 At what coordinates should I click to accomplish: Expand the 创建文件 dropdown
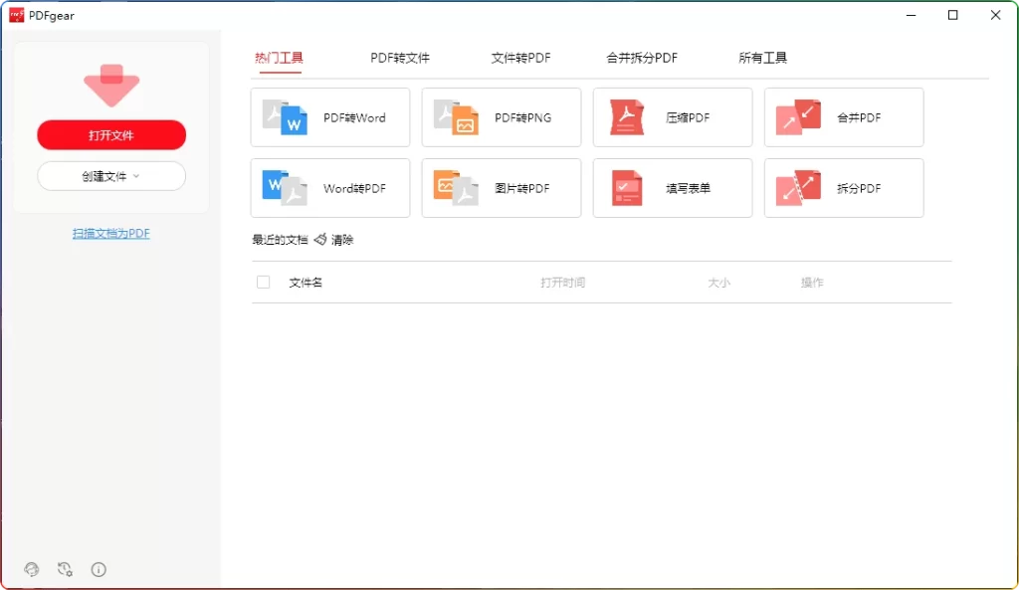[x=110, y=175]
